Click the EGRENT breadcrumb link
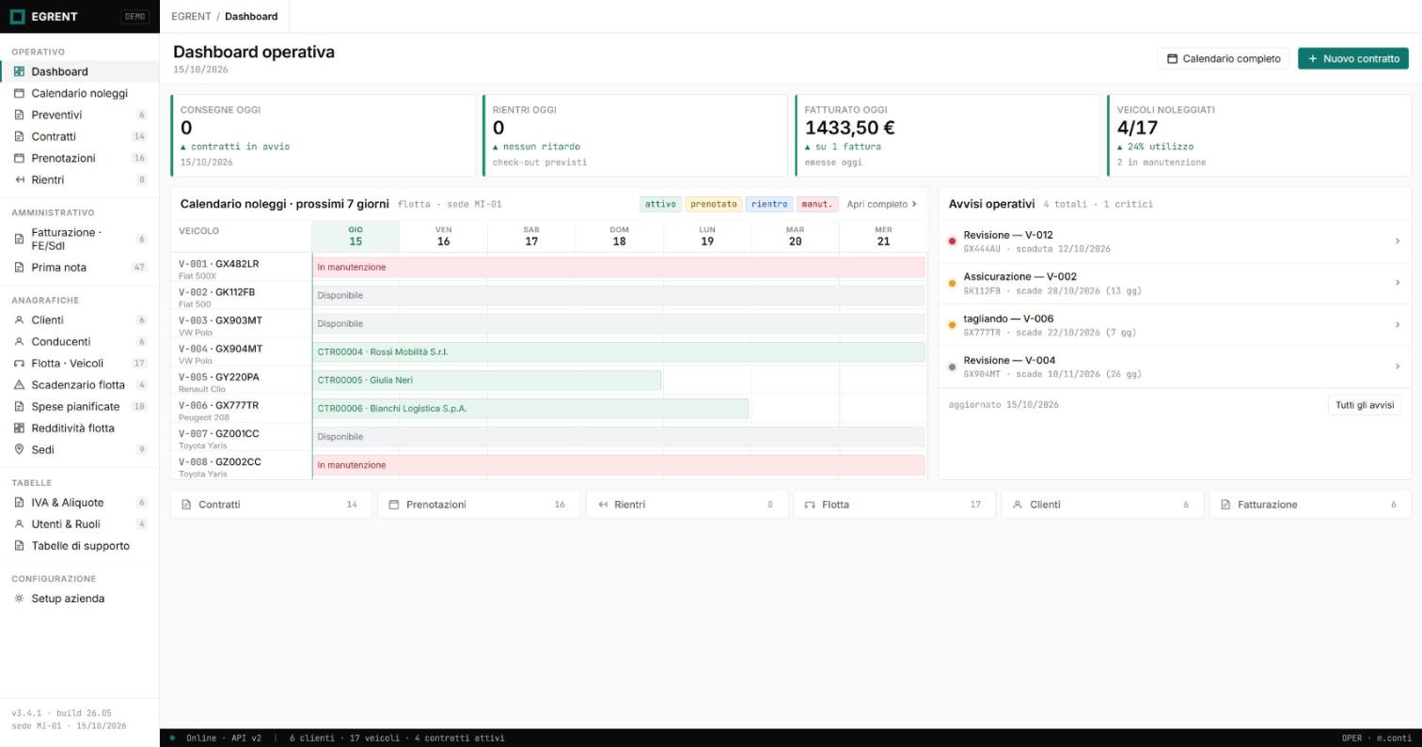 (191, 16)
